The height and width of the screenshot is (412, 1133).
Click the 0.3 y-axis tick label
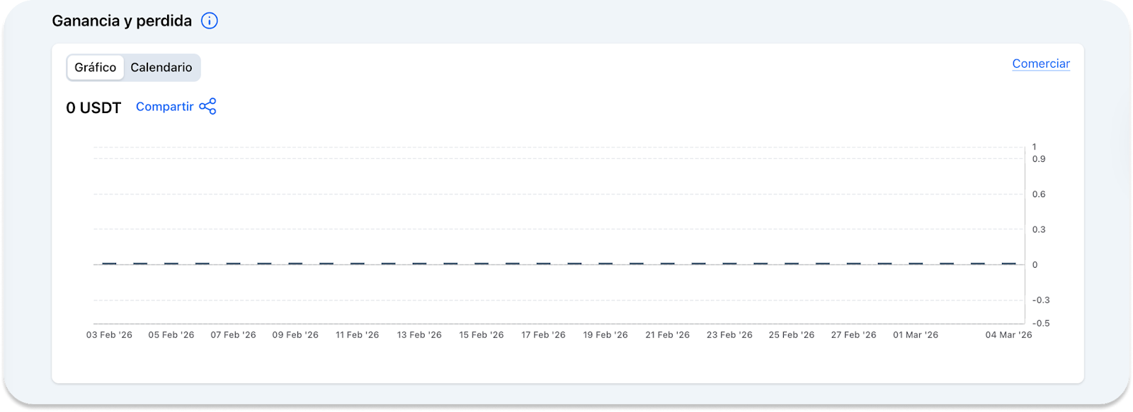click(x=1038, y=230)
